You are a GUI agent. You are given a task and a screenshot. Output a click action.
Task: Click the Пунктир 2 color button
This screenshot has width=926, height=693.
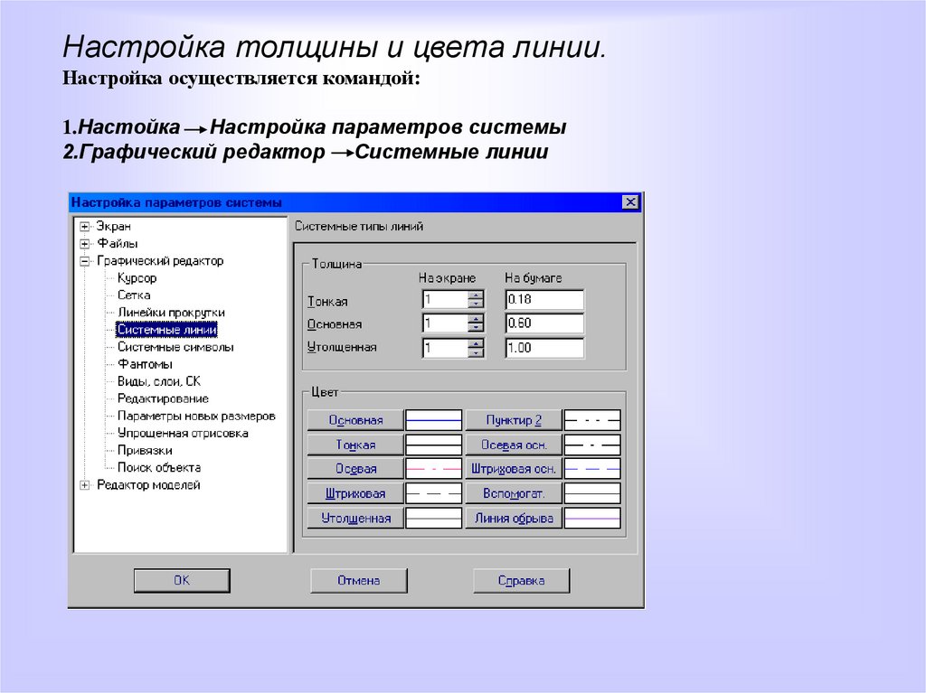point(514,420)
